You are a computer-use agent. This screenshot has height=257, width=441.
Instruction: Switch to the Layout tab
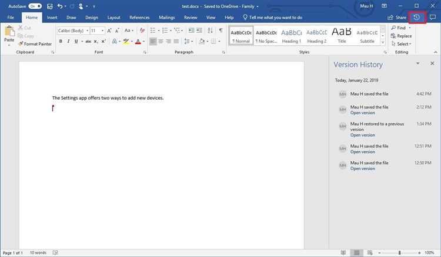tap(114, 18)
